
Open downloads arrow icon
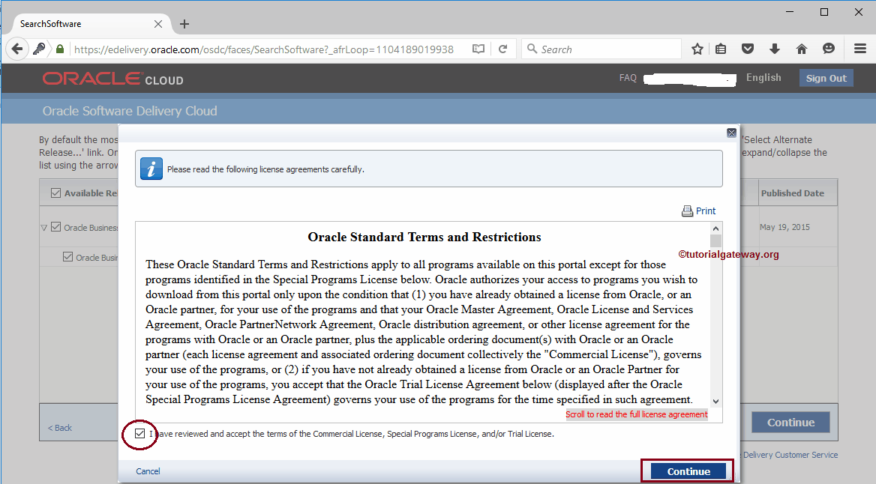(774, 49)
